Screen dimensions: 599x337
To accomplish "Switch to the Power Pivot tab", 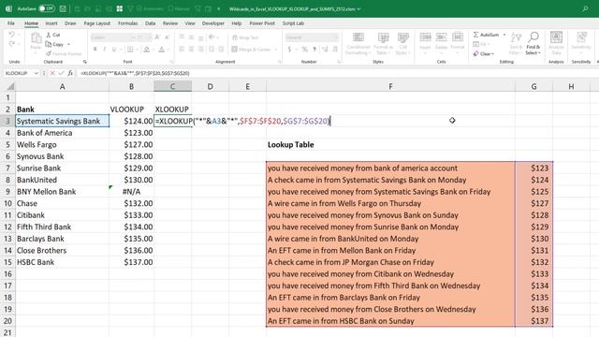I will pos(262,23).
